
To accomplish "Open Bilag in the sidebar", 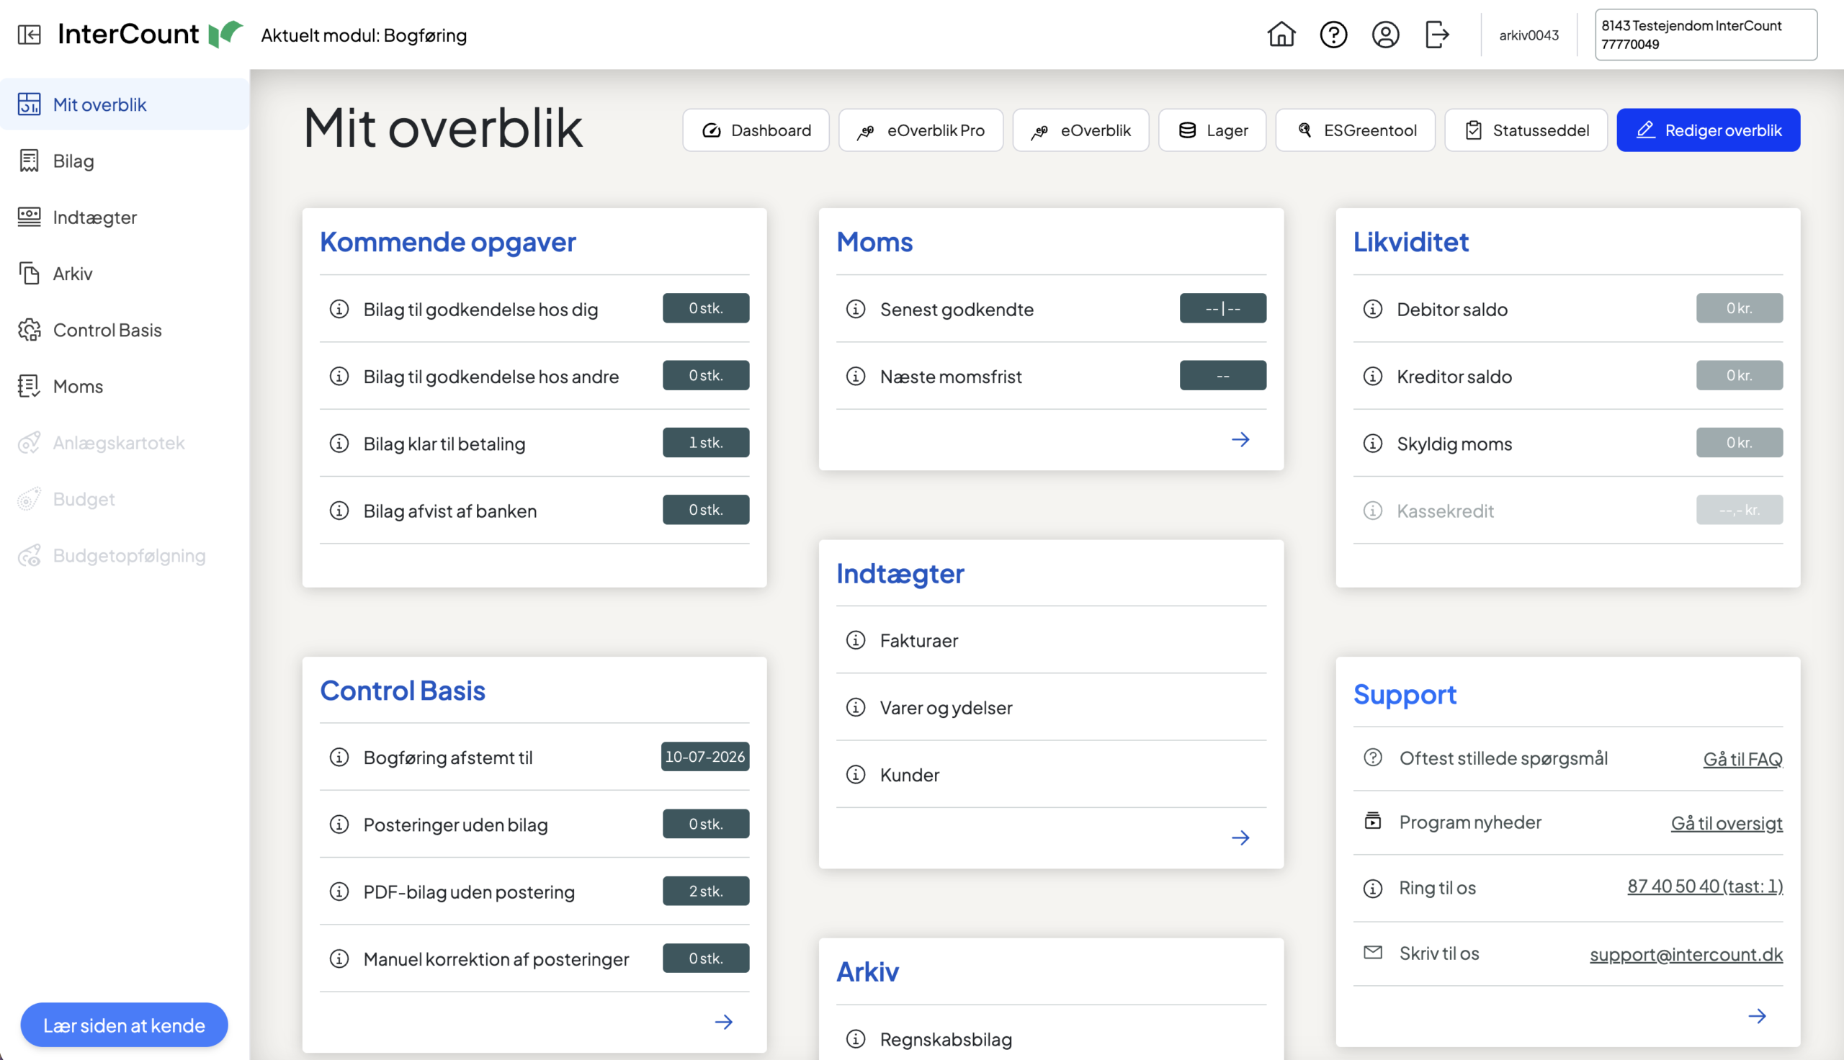I will [x=125, y=160].
